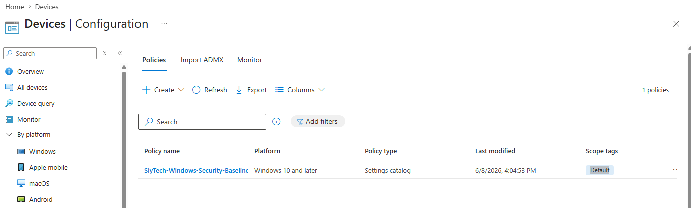Open the Home breadcrumb link
Image resolution: width=691 pixels, height=208 pixels.
click(14, 7)
